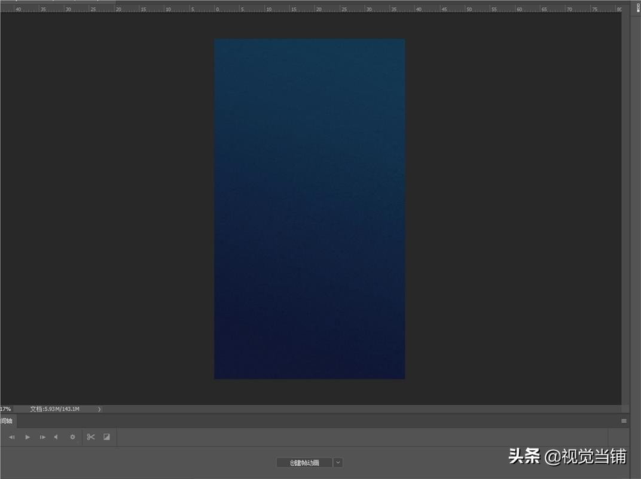
Task: Open the Timeline panel flyout menu
Action: coord(623,421)
